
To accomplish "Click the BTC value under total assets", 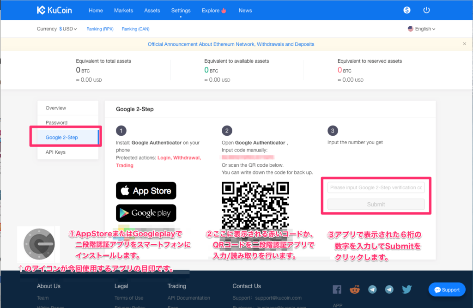I will click(83, 70).
